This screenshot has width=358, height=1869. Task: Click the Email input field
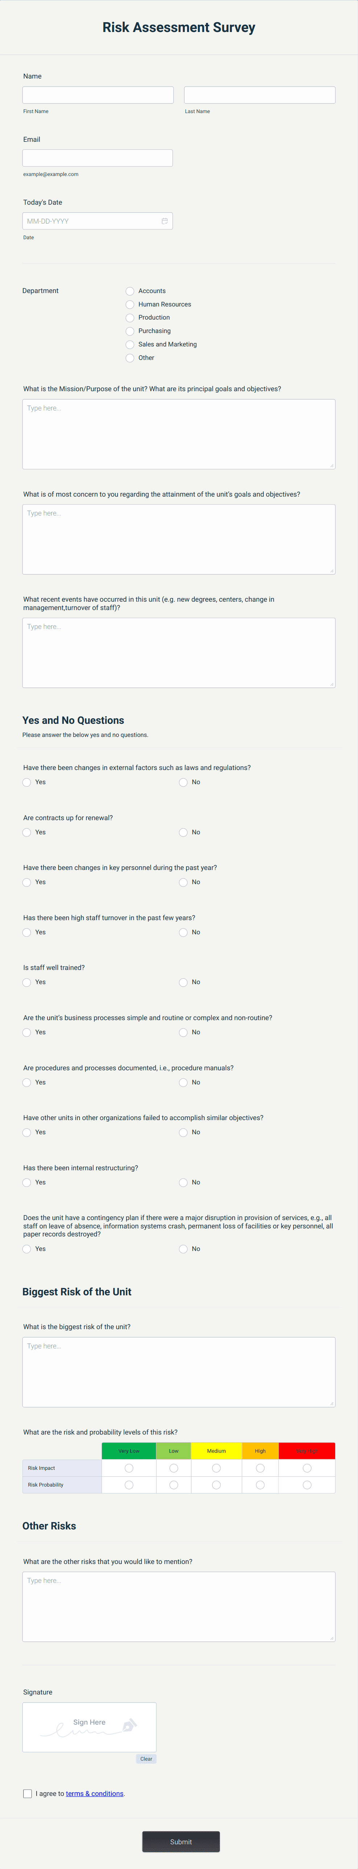pyautogui.click(x=98, y=157)
